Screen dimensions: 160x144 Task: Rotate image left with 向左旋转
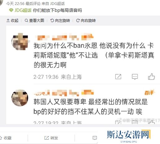60,21
